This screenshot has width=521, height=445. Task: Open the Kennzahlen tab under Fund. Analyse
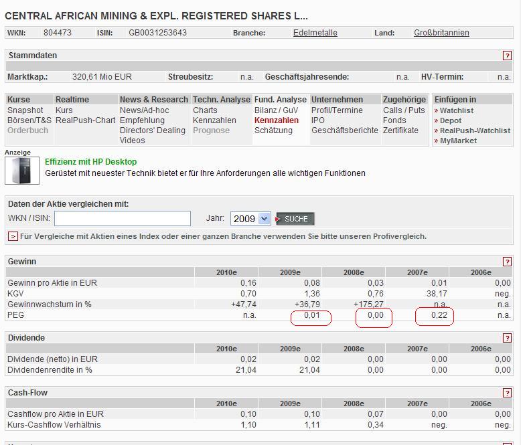(x=276, y=120)
